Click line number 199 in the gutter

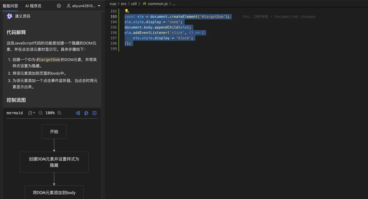(114, 49)
